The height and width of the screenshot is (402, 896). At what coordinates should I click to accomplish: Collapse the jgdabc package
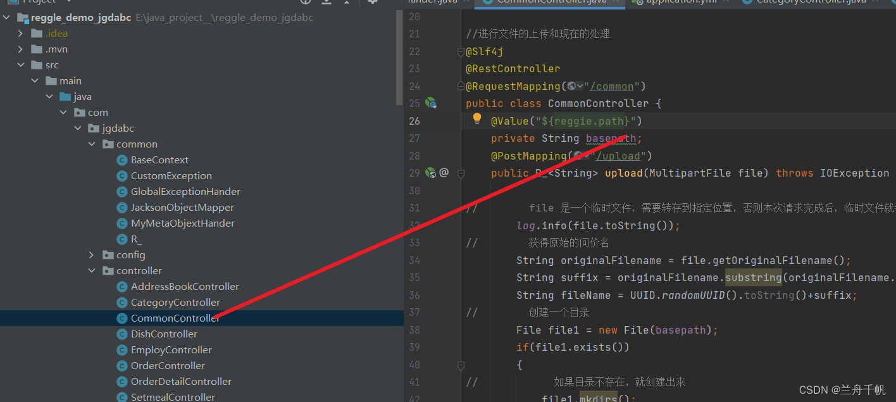(77, 129)
